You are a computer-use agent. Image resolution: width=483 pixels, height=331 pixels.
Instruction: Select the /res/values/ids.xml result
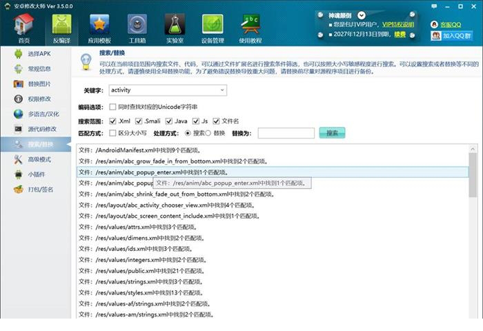273,249
